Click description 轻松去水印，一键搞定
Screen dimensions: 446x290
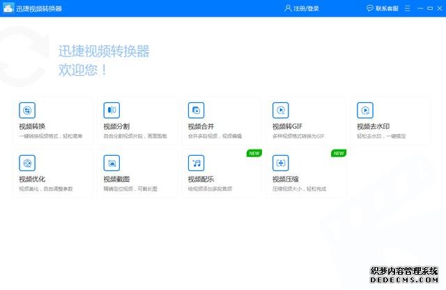click(381, 136)
